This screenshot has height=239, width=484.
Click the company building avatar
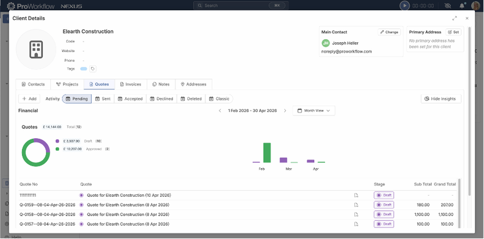[x=36, y=50]
